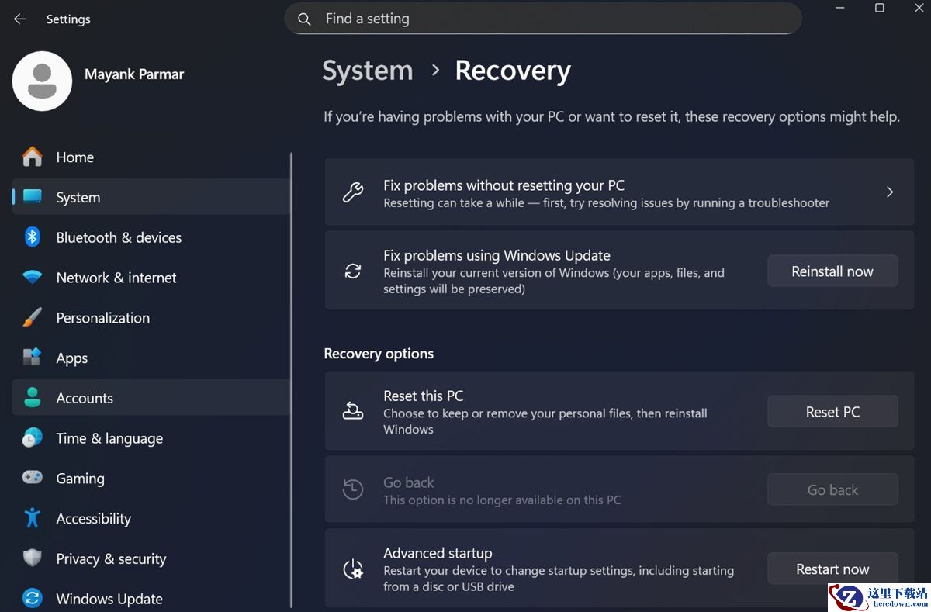The width and height of the screenshot is (931, 612).
Task: Go to Windows Update page
Action: tap(151, 599)
